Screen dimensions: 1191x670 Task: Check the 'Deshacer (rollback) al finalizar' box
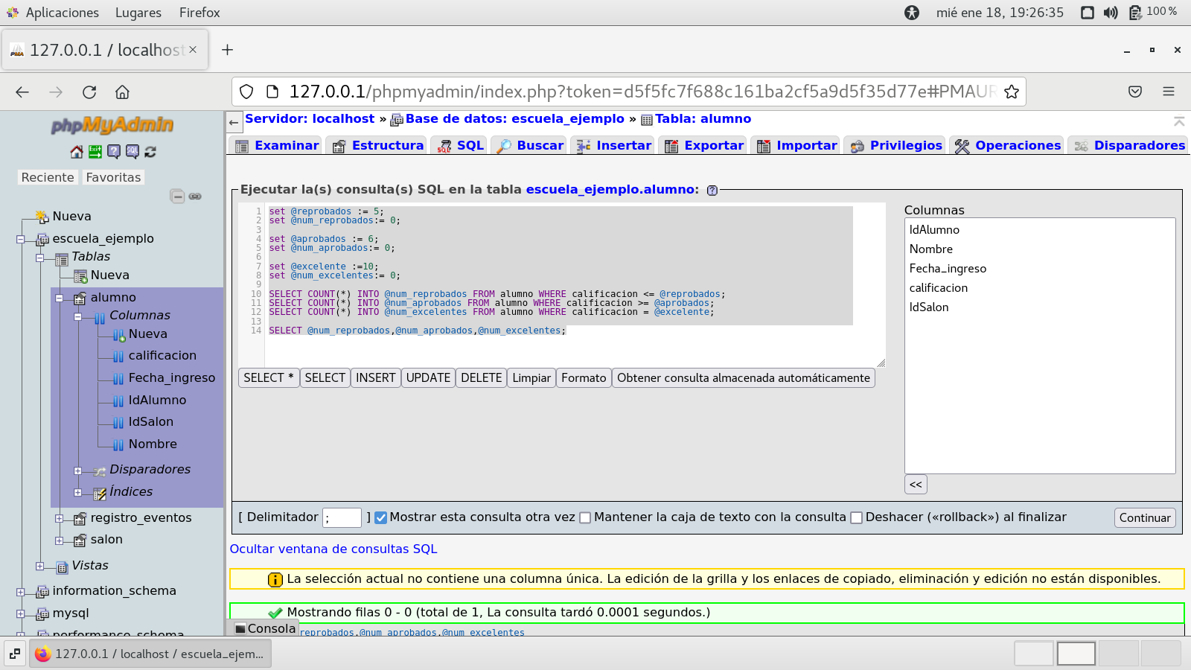point(856,518)
